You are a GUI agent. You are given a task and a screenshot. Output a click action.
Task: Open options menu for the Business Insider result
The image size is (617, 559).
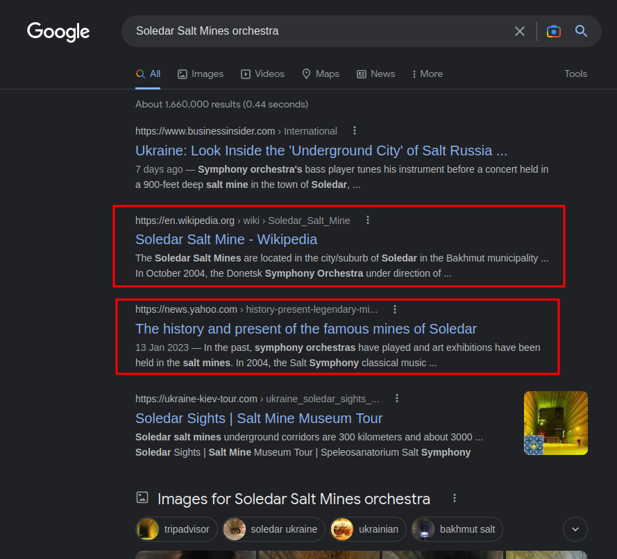coord(355,130)
